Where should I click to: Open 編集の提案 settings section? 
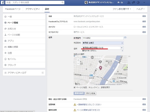(24, 47)
